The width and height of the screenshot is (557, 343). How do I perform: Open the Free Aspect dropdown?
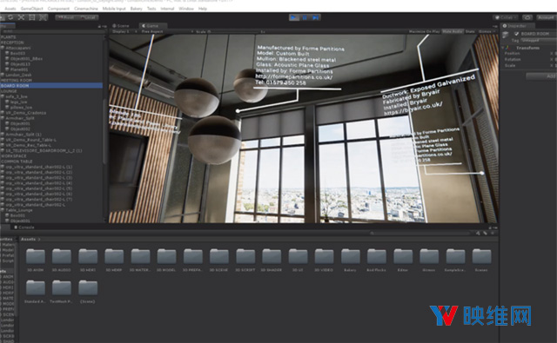(x=167, y=31)
